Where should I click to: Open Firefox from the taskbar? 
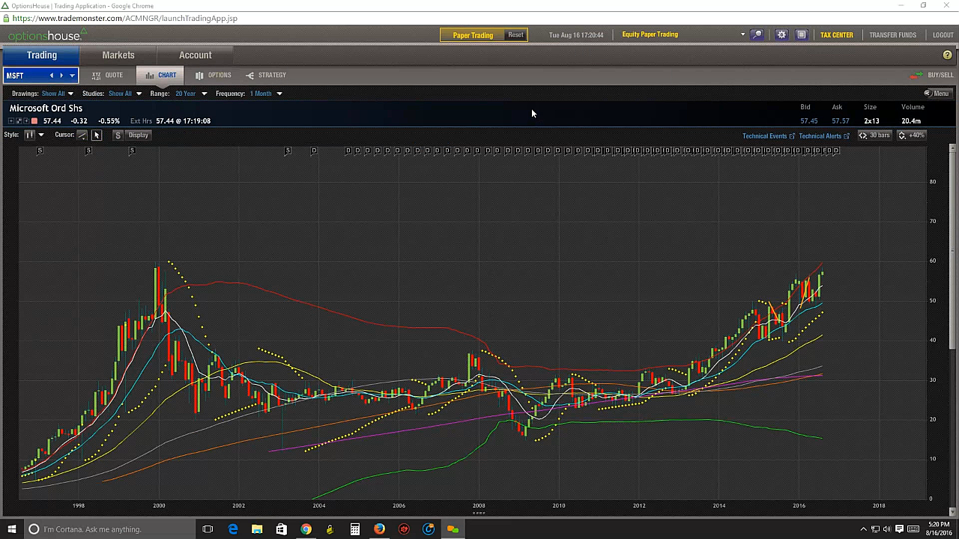pos(379,529)
